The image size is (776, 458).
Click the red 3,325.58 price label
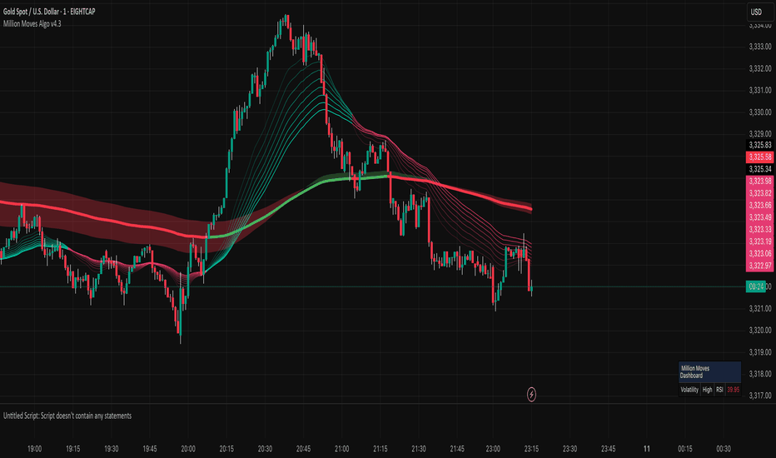click(x=759, y=157)
